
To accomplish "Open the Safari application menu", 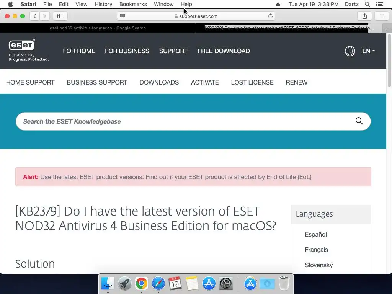I will click(28, 4).
